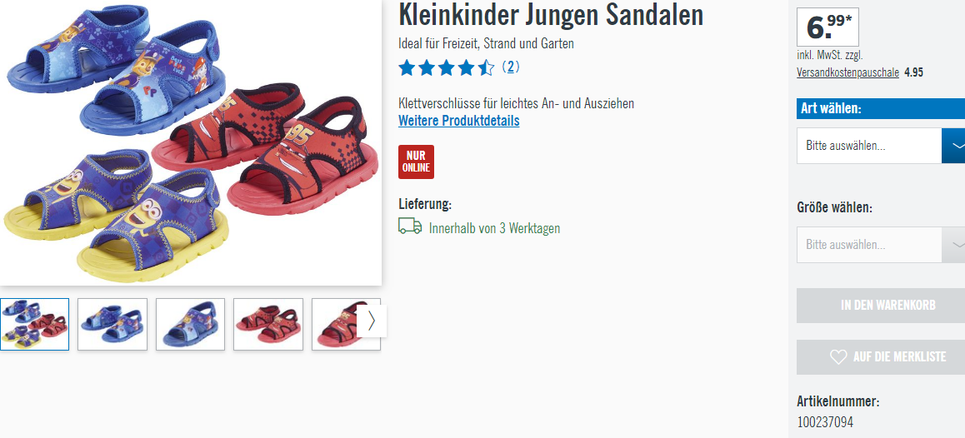Show next thumbnails with the right chevron
Screen dimensions: 965x438
[371, 321]
